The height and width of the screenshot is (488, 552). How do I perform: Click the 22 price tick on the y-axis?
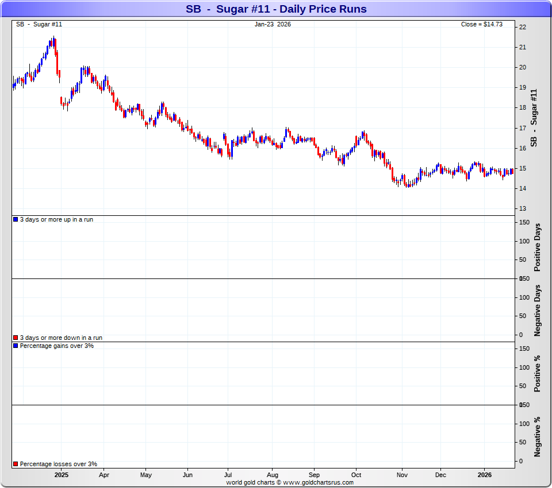point(522,27)
